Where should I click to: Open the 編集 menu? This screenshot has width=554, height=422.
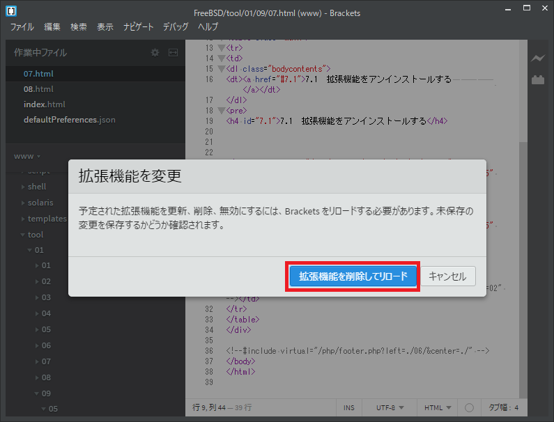pyautogui.click(x=52, y=27)
